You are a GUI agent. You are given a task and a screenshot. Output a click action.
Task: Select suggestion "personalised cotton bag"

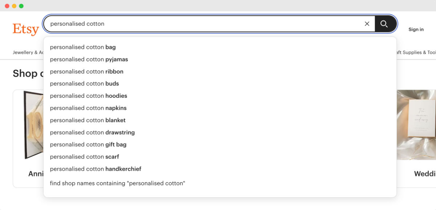tap(83, 47)
